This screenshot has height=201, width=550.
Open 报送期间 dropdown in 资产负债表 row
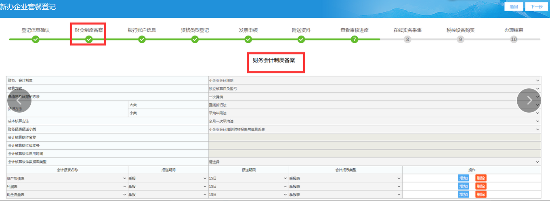tap(168, 178)
